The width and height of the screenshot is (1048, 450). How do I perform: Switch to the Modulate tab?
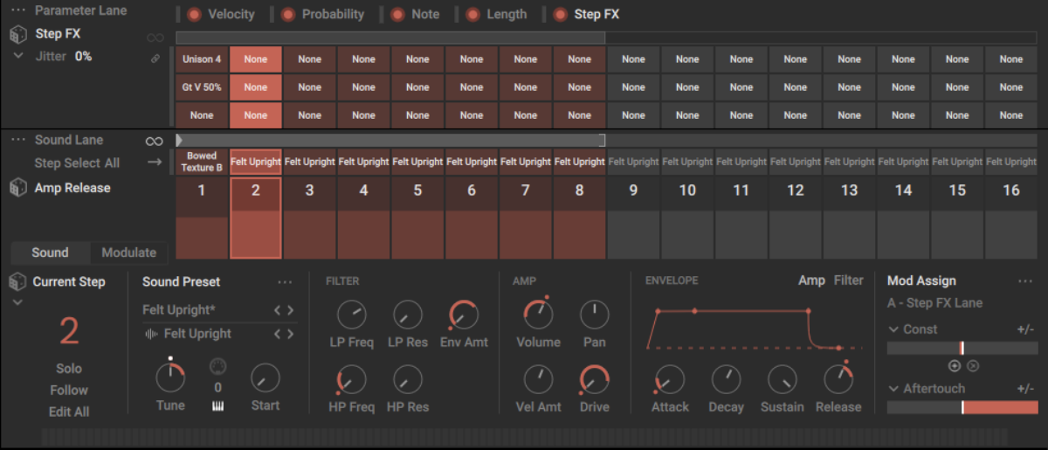pyautogui.click(x=129, y=253)
